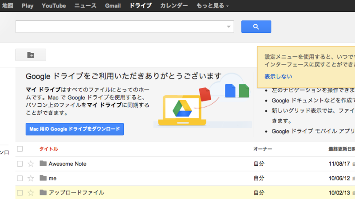The image size is (355, 199).
Task: Toggle the select-all checkbox in header
Action: click(20, 149)
